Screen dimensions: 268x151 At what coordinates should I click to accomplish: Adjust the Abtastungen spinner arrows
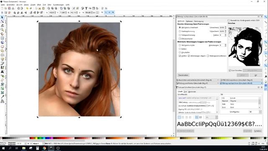tap(225, 45)
